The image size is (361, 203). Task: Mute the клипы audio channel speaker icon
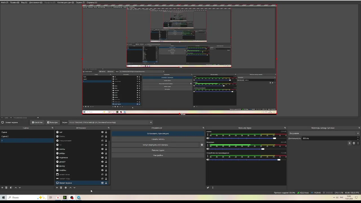click(x=208, y=138)
